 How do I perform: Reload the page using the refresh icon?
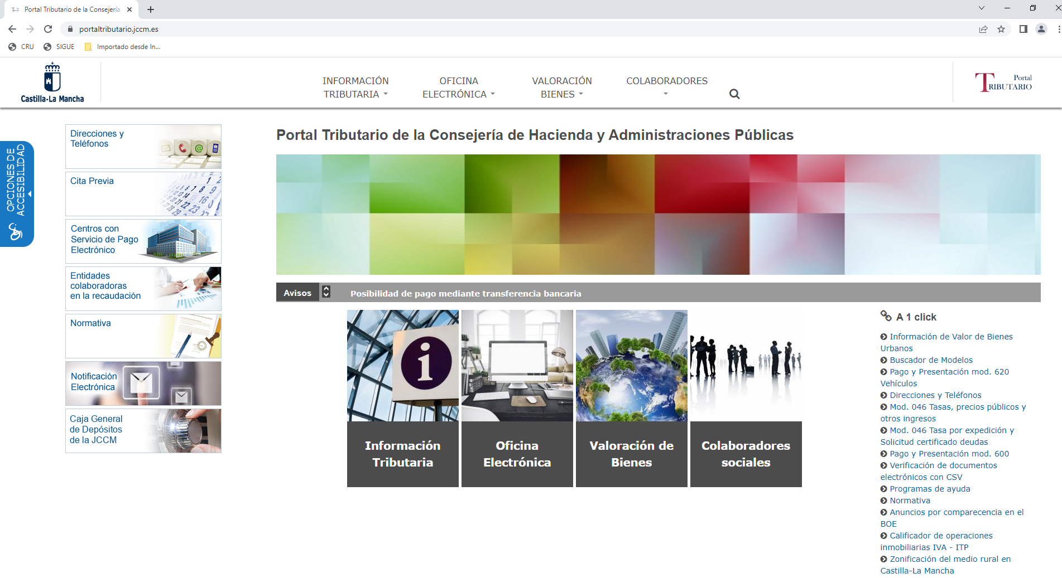pos(48,29)
